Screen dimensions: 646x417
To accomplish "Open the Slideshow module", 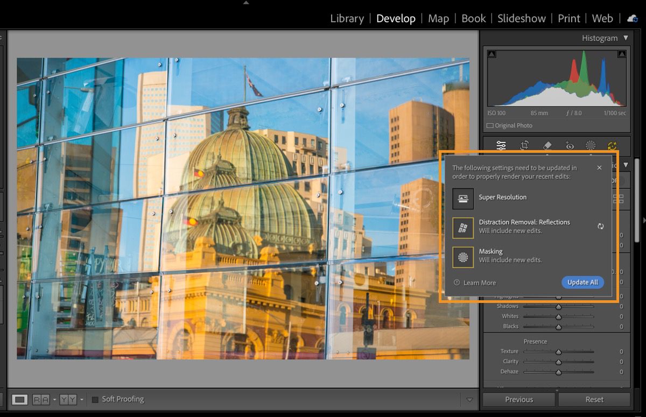I will click(522, 18).
